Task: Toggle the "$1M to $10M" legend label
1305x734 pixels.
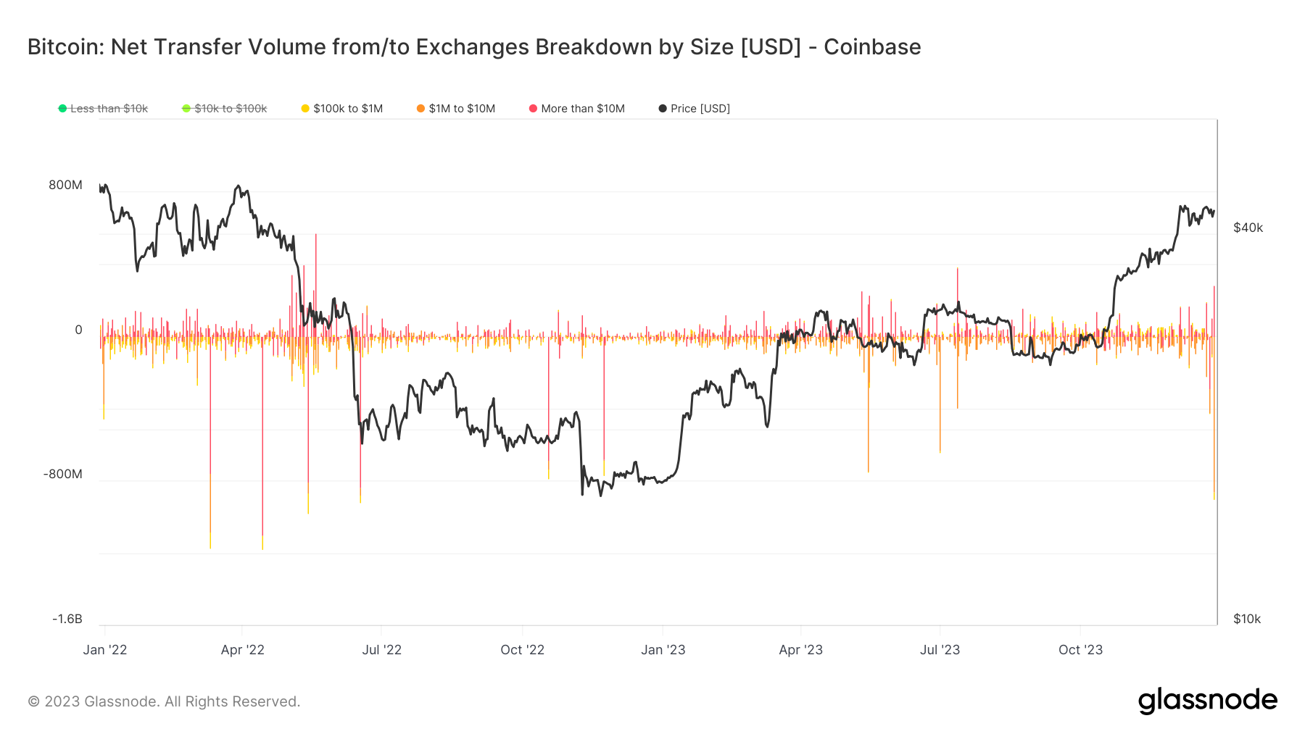Action: pos(462,109)
